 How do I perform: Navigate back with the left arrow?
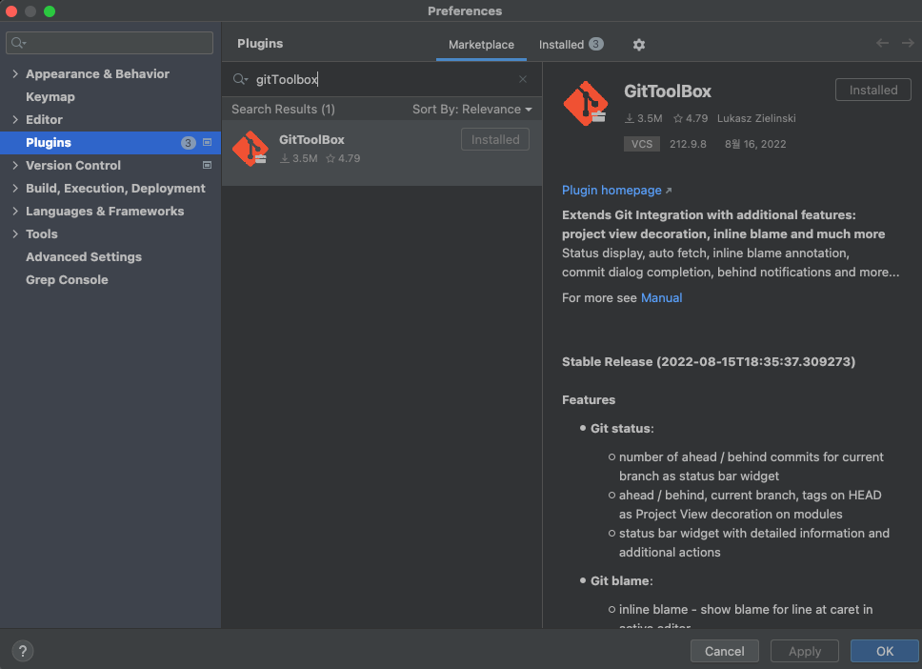[882, 43]
